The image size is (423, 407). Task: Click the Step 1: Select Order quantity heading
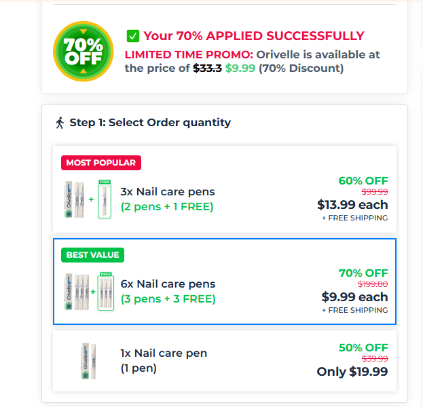(150, 123)
